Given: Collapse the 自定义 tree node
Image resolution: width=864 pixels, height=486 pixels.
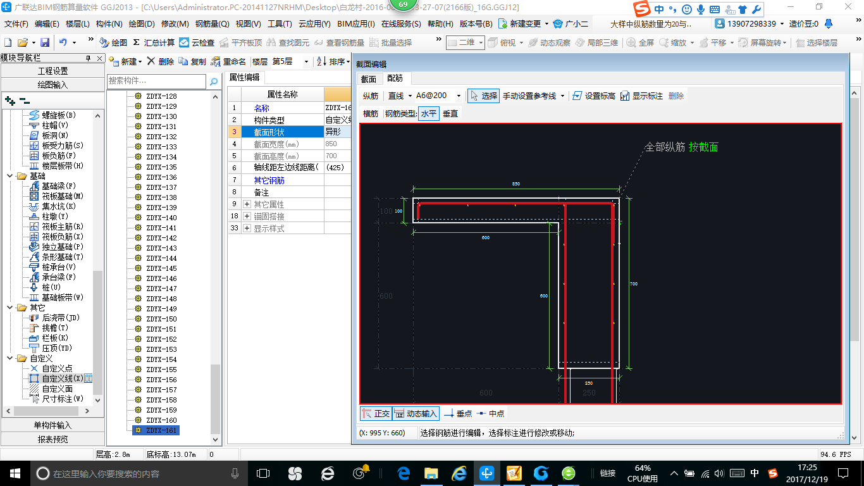Looking at the screenshot, I should point(11,358).
